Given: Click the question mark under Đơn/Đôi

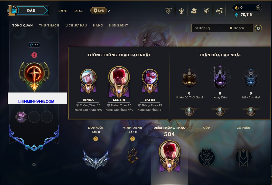Looking at the screenshot, I should [x=95, y=138].
